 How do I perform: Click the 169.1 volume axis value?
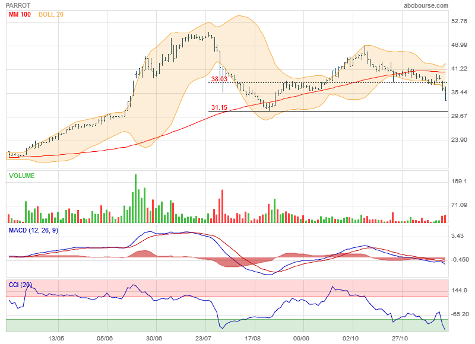pos(459,181)
